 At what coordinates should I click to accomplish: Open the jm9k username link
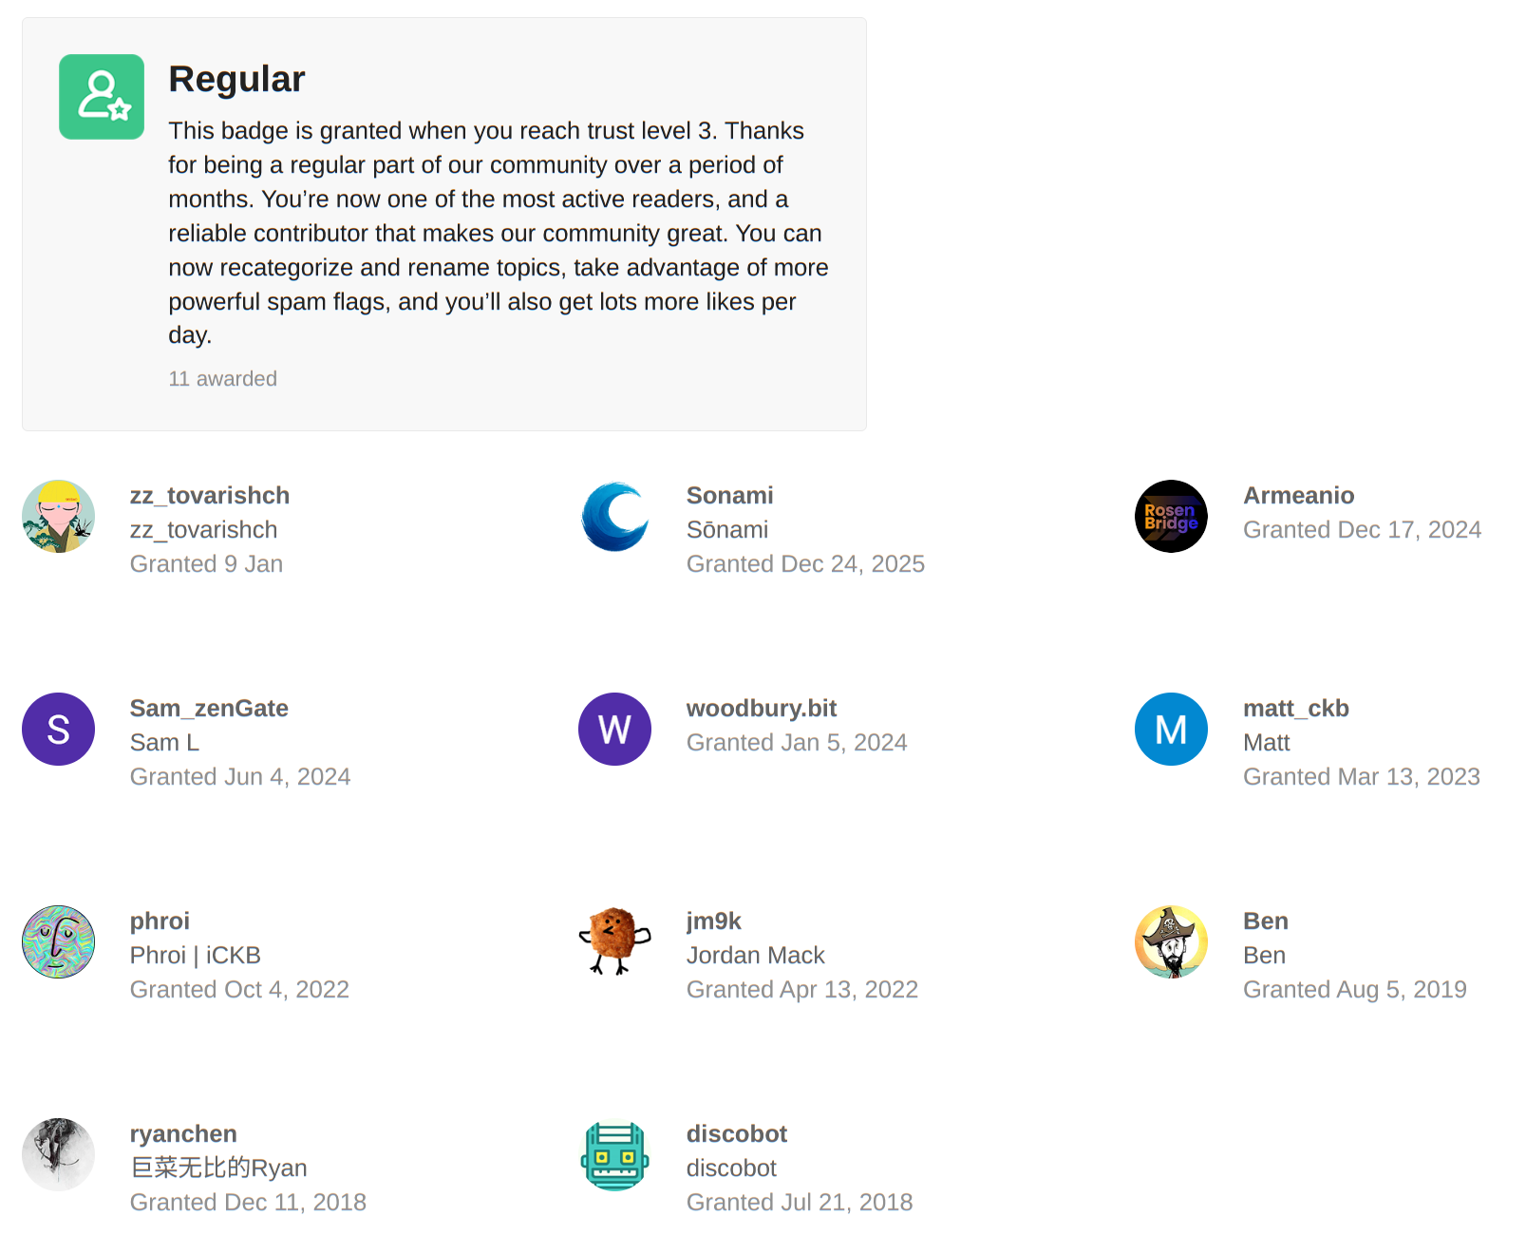713,921
